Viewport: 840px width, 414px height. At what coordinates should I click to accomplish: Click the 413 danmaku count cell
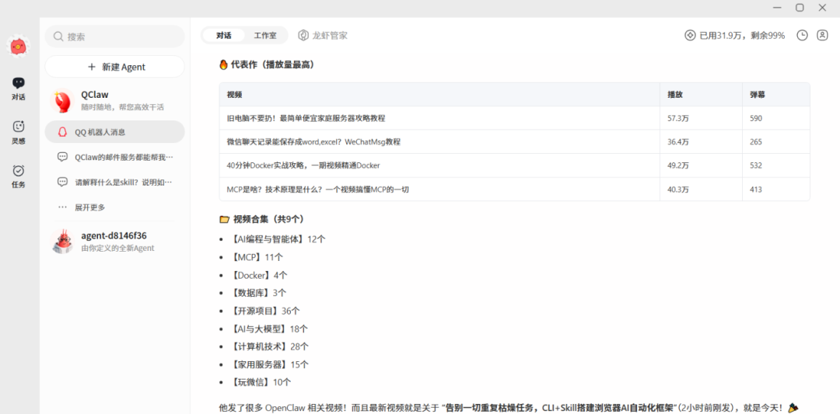click(x=756, y=190)
